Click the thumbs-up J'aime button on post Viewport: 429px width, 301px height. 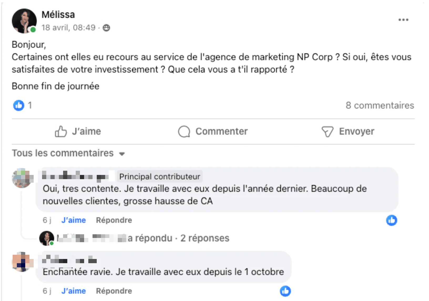coord(78,131)
